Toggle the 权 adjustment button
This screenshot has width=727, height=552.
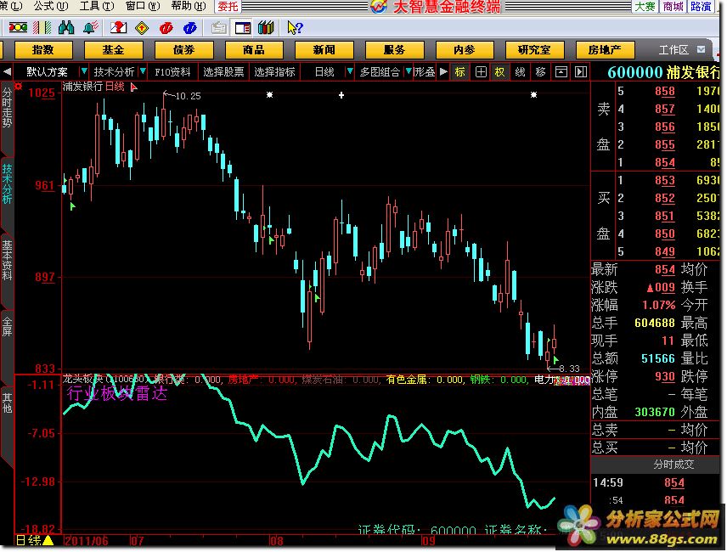point(499,72)
